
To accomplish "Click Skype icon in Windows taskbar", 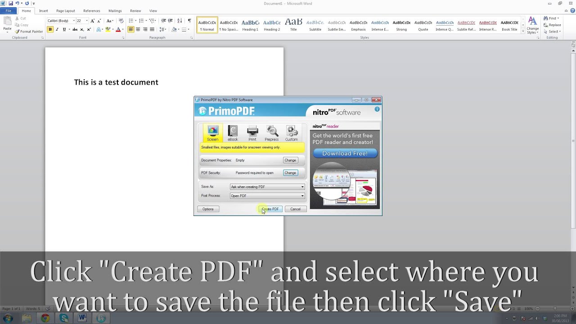I will coord(64,319).
